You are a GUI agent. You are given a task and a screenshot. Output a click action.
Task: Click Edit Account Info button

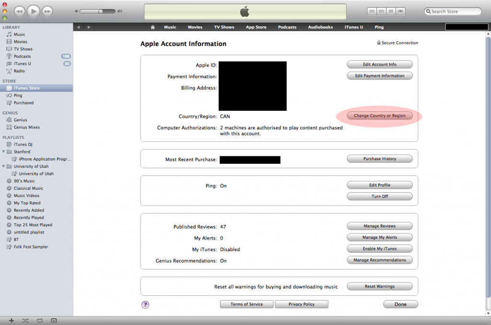tap(380, 65)
